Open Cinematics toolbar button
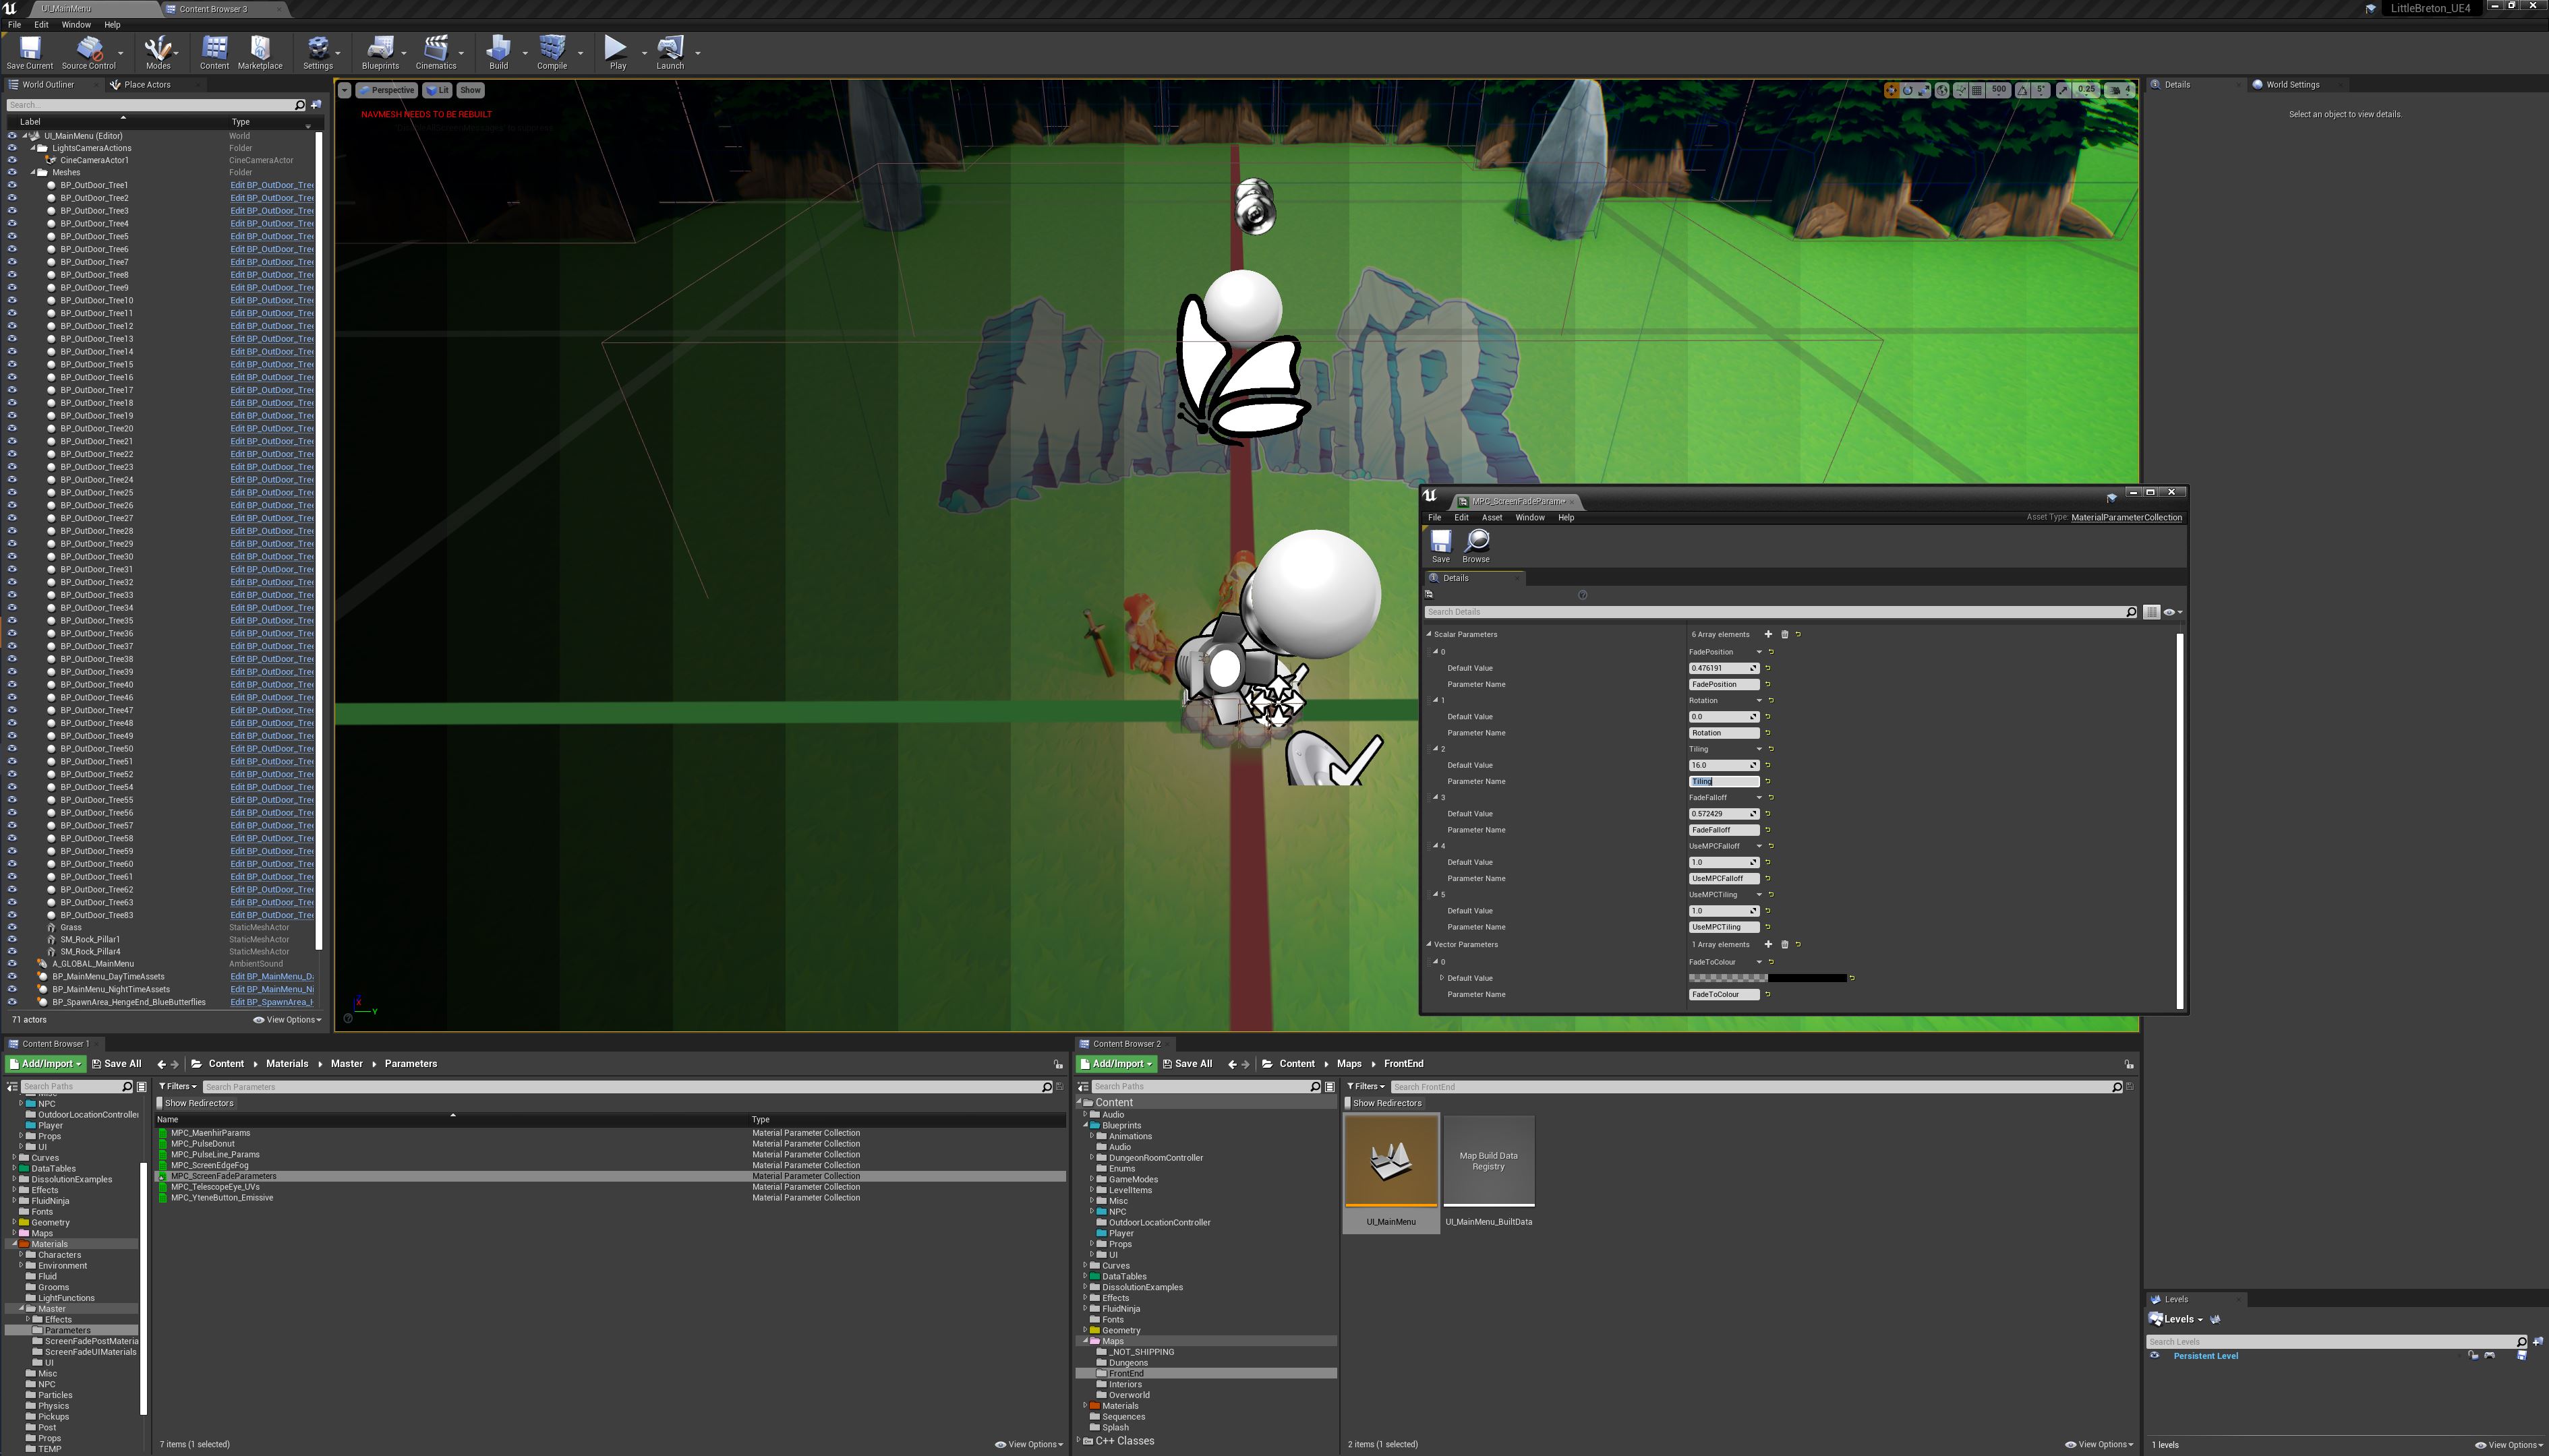This screenshot has width=2549, height=1456. point(436,54)
